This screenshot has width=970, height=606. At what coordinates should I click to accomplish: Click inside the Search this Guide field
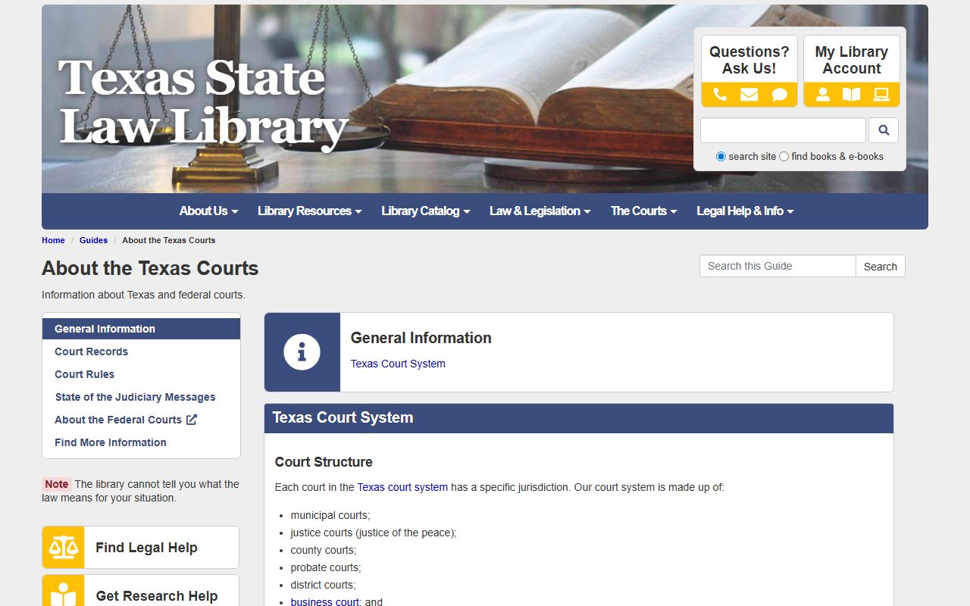coord(778,266)
